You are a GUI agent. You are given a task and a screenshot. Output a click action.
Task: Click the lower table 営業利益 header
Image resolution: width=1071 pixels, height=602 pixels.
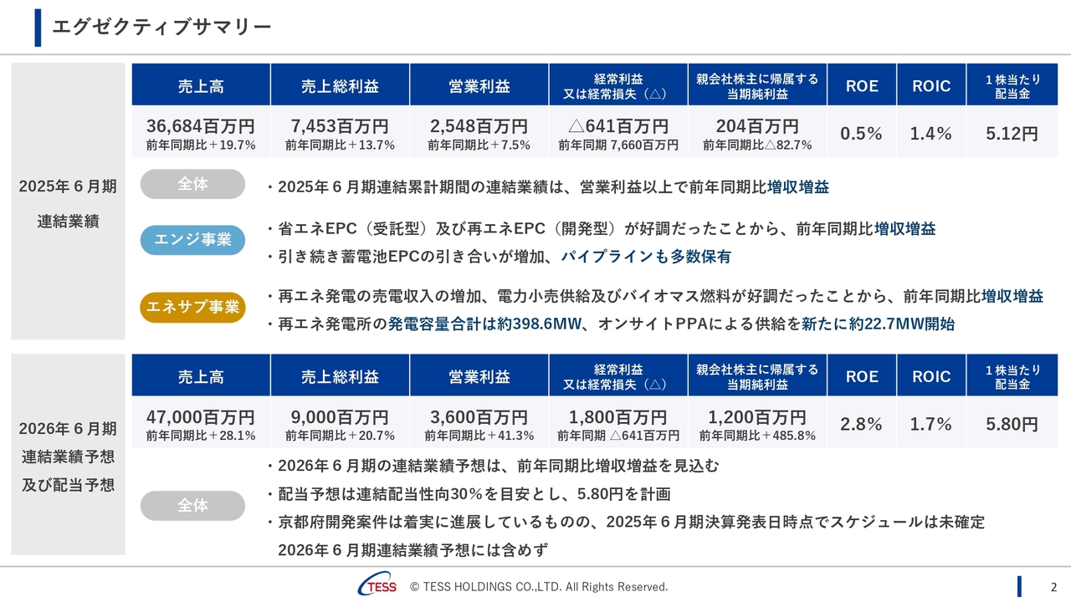click(x=479, y=376)
